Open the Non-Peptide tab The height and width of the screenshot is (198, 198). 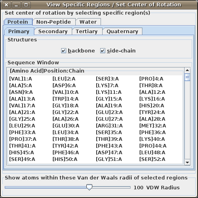pyautogui.click(x=54, y=22)
